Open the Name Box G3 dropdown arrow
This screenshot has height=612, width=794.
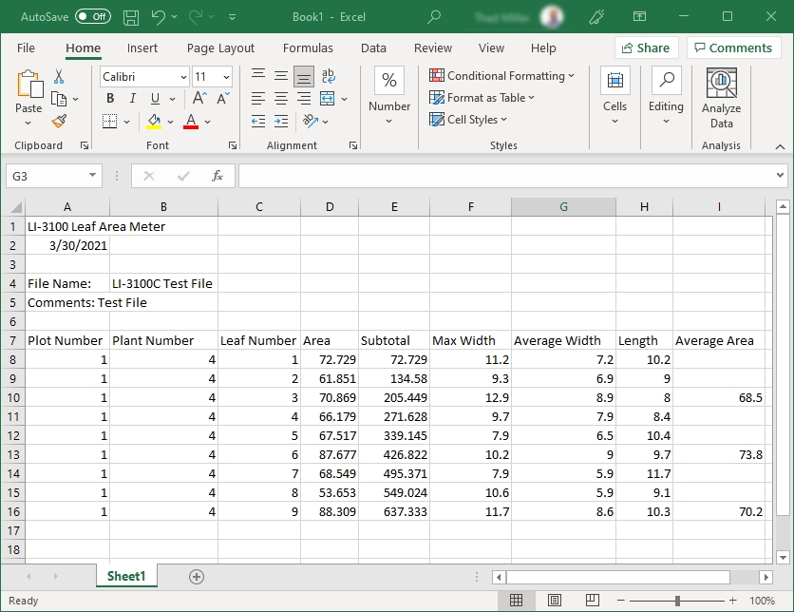(x=92, y=175)
